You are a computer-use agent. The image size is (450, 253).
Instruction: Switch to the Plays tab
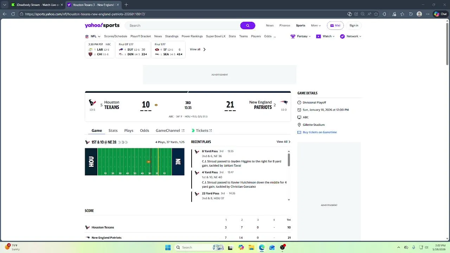tap(129, 130)
